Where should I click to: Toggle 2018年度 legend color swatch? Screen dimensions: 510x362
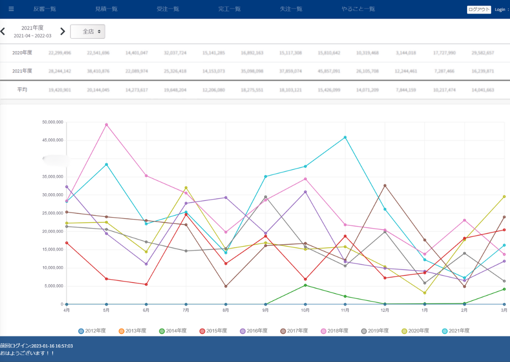[323, 331]
